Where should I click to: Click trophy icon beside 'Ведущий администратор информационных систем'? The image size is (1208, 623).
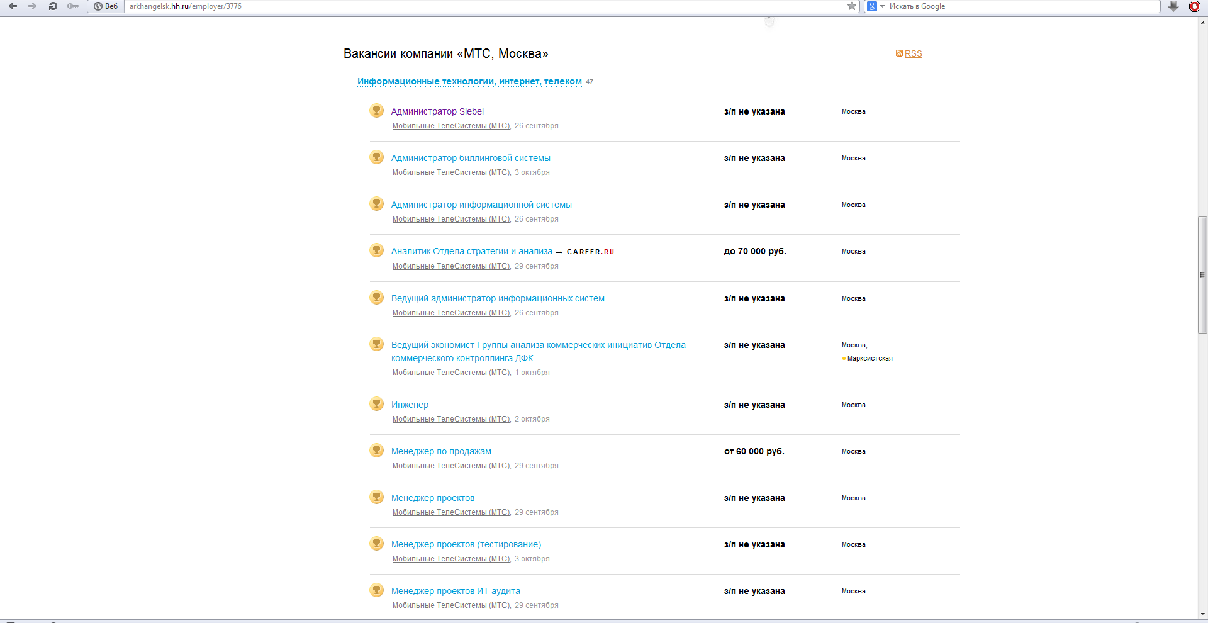click(376, 298)
